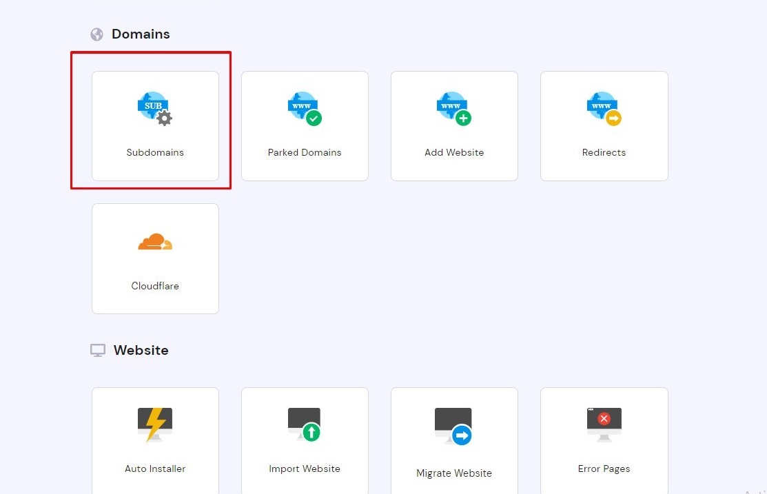Click the Import Website text label

(x=305, y=469)
